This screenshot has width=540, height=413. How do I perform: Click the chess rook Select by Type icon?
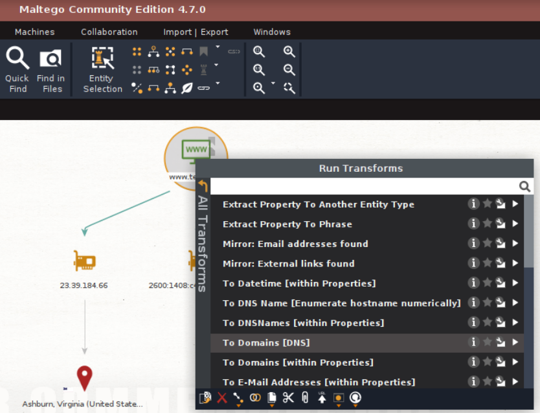(x=204, y=70)
